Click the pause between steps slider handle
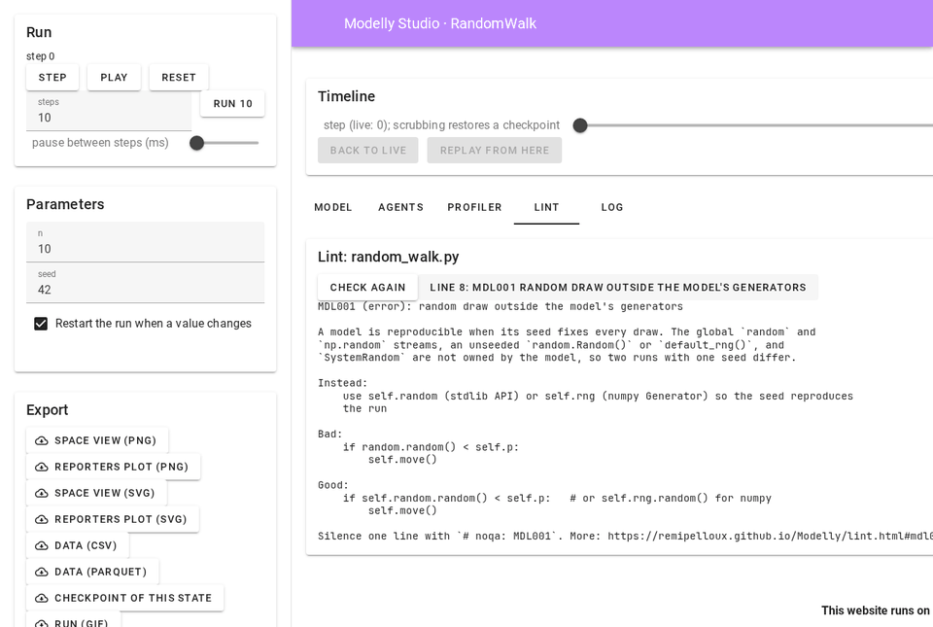 coord(197,143)
